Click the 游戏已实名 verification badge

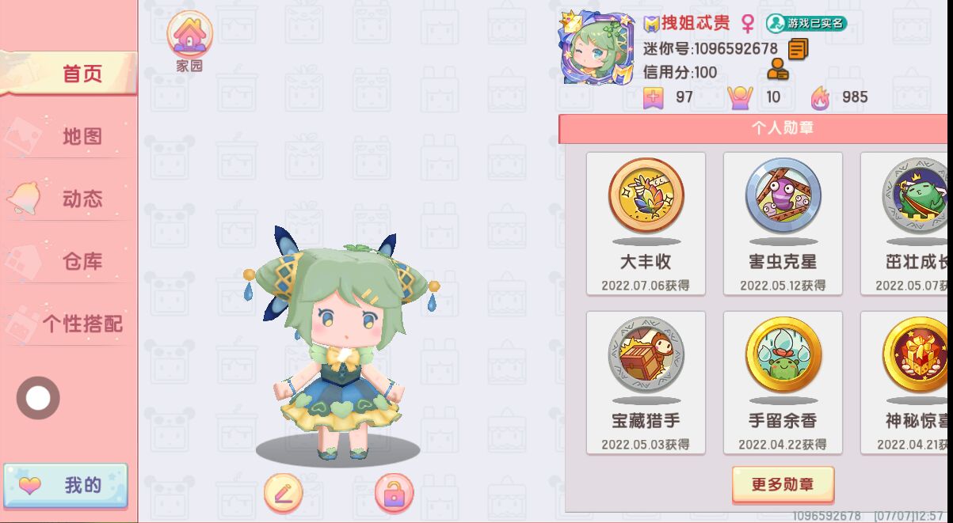tap(806, 23)
